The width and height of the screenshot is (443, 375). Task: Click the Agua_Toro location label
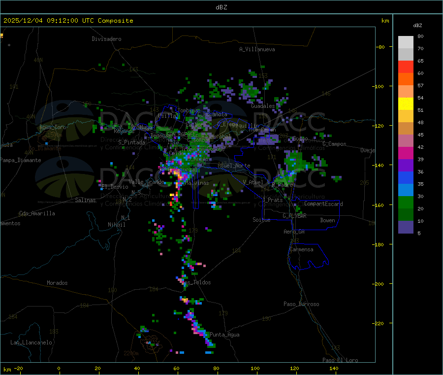tap(53, 127)
